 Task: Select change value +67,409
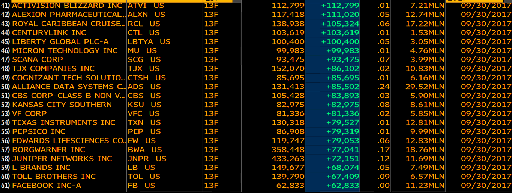342,176
